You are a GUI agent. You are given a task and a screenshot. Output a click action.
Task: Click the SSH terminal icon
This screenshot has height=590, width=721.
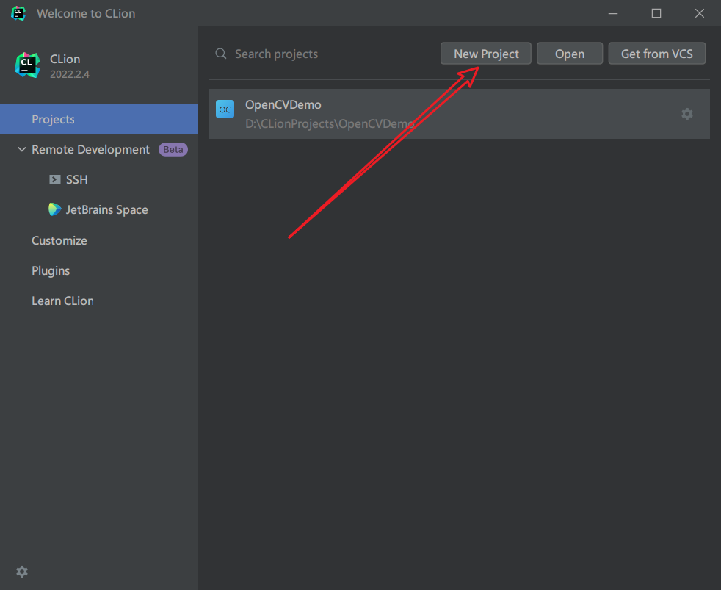click(55, 179)
